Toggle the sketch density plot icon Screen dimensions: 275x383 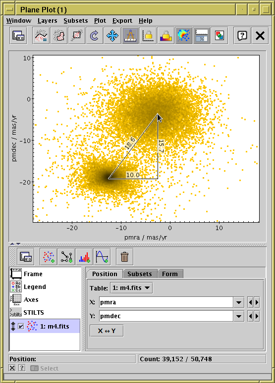[x=184, y=36]
